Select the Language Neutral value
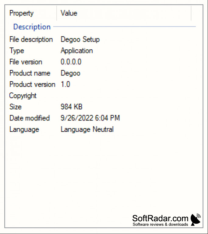 click(x=87, y=129)
